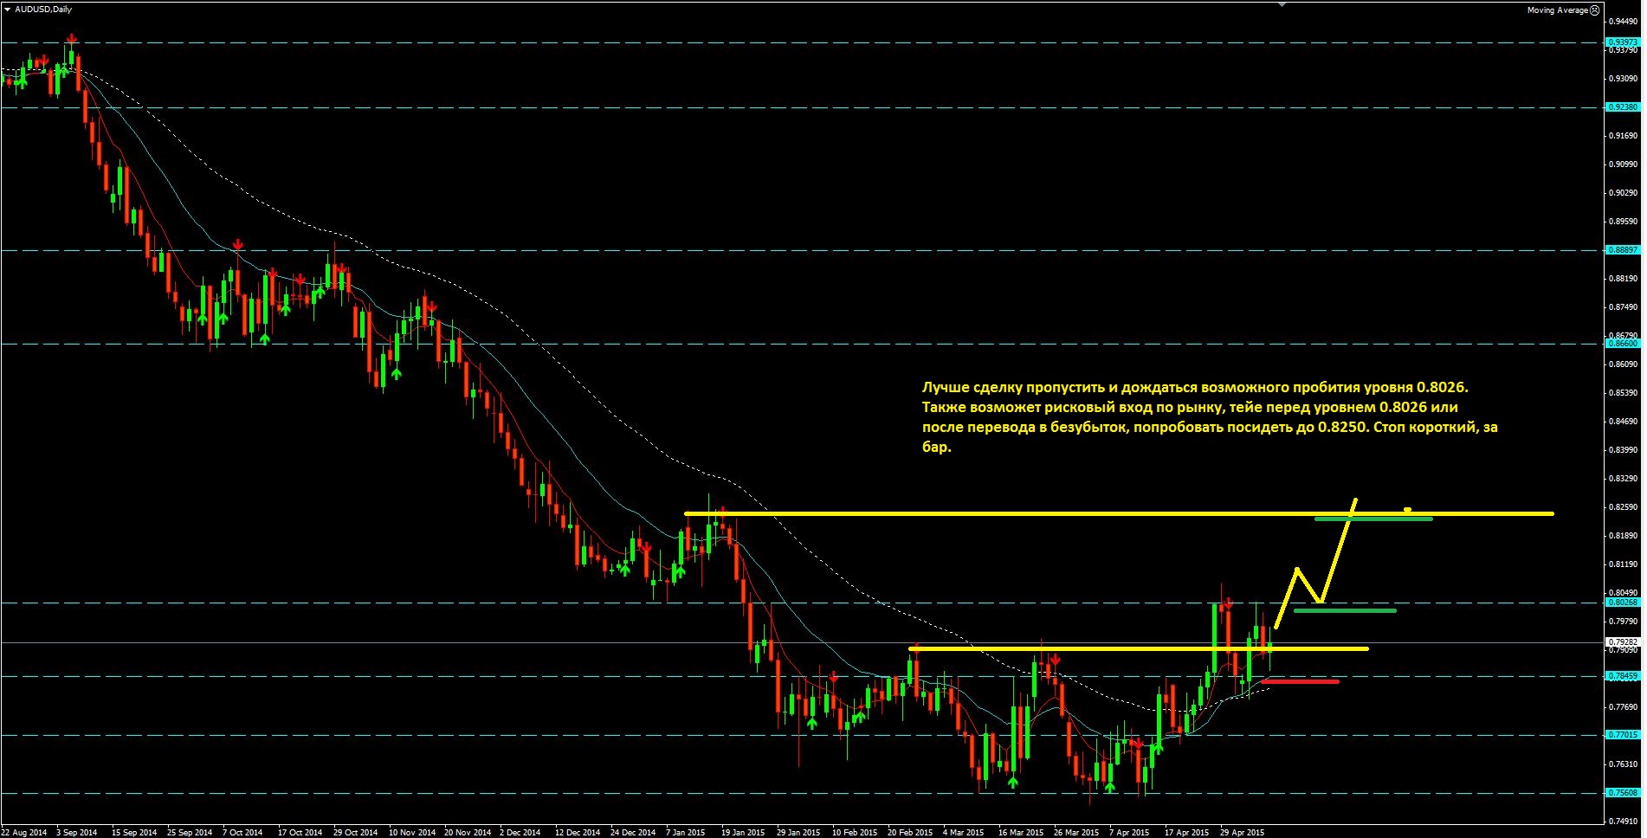This screenshot has height=838, width=1647.
Task: Click the 0.90290 price scale value
Action: [1623, 192]
